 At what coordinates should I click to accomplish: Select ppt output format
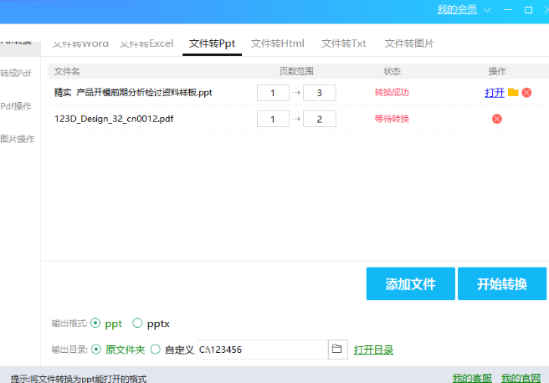[x=95, y=323]
